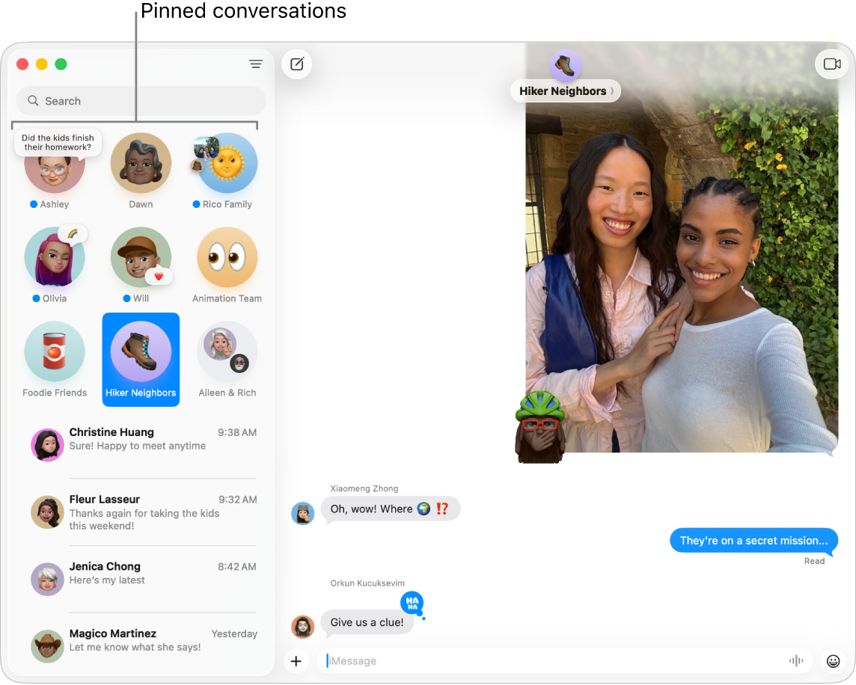
Task: Open the conversation filter options
Action: [256, 64]
